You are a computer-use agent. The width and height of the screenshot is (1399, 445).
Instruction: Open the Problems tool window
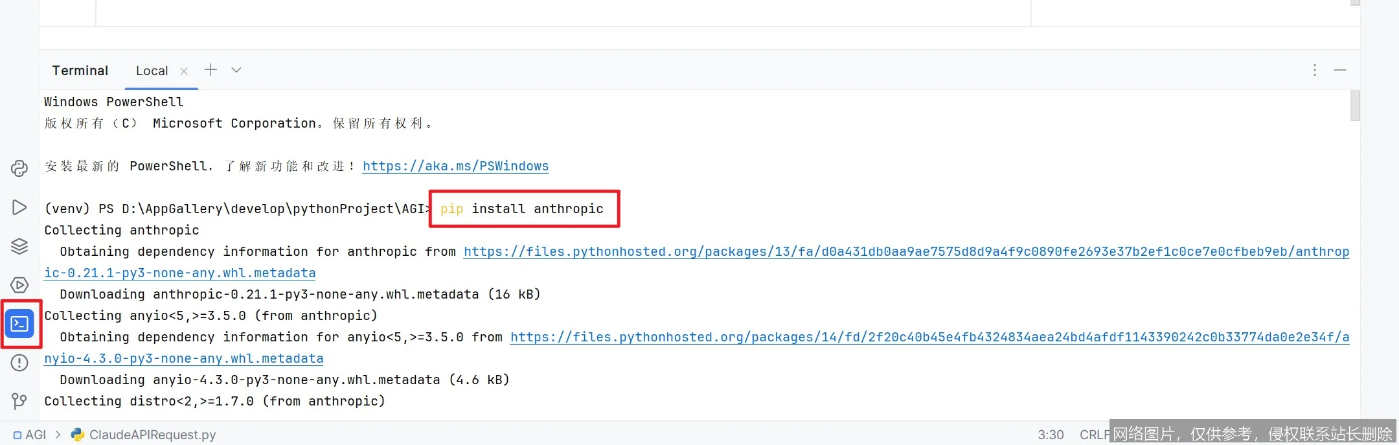point(19,363)
